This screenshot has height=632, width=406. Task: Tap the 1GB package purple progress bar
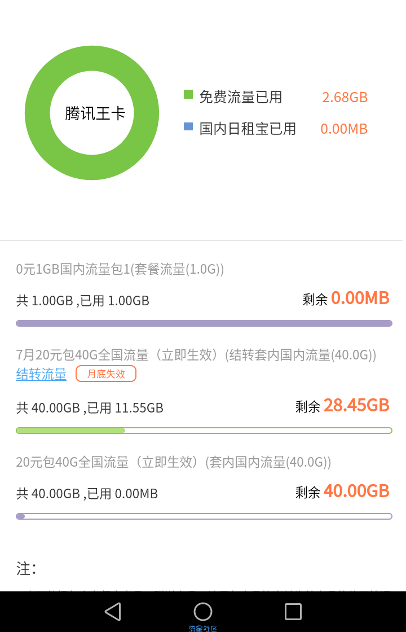[204, 323]
